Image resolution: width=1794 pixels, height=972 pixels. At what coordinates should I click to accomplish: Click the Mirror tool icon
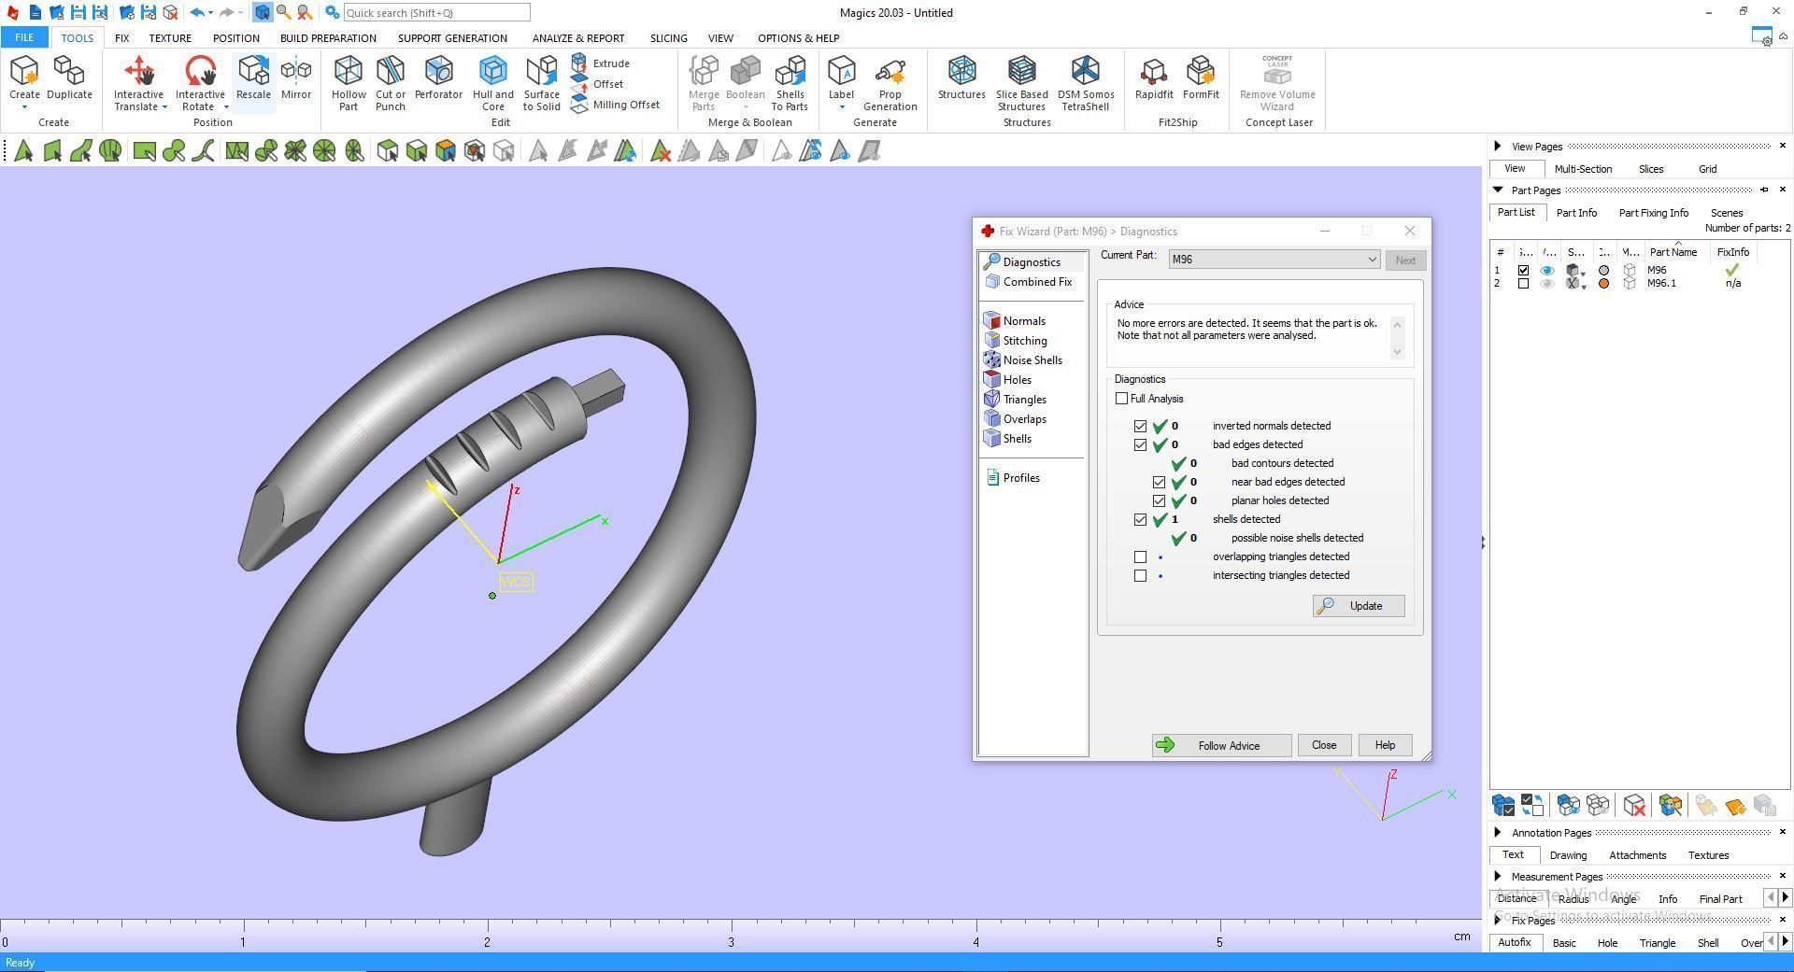point(296,77)
